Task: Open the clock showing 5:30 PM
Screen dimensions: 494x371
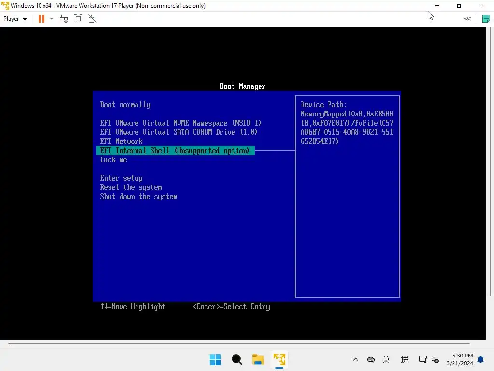Action: click(x=460, y=359)
